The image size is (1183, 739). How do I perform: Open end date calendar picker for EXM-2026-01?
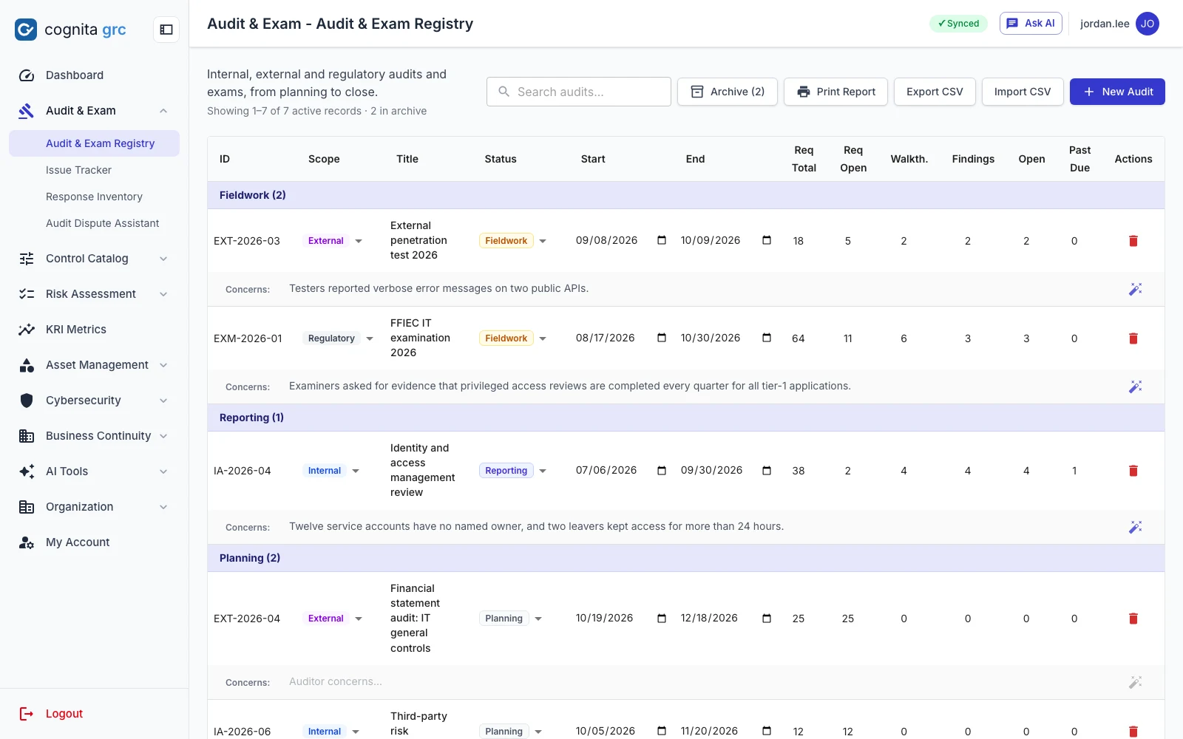pyautogui.click(x=767, y=338)
